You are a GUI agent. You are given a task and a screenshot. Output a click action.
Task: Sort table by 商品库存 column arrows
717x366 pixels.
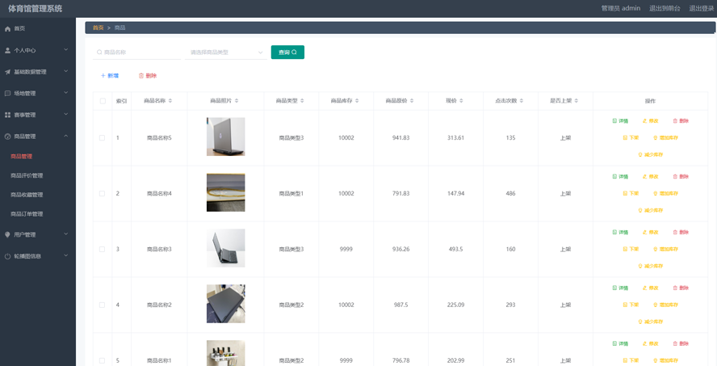pos(357,101)
